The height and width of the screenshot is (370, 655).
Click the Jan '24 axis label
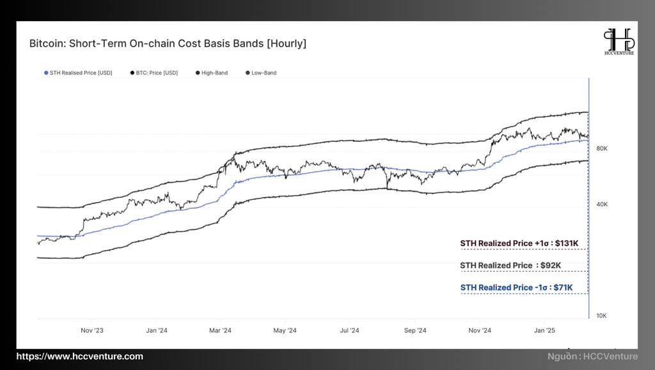click(157, 330)
